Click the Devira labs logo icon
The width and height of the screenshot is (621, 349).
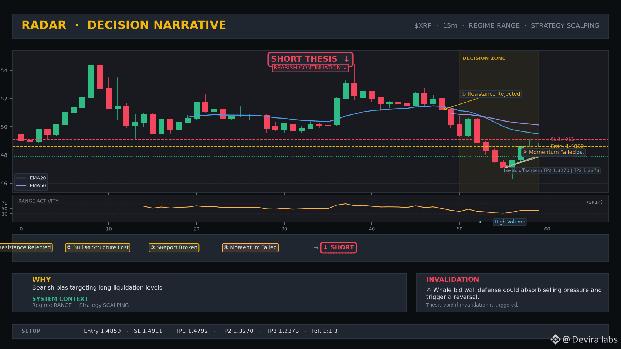pos(555,339)
